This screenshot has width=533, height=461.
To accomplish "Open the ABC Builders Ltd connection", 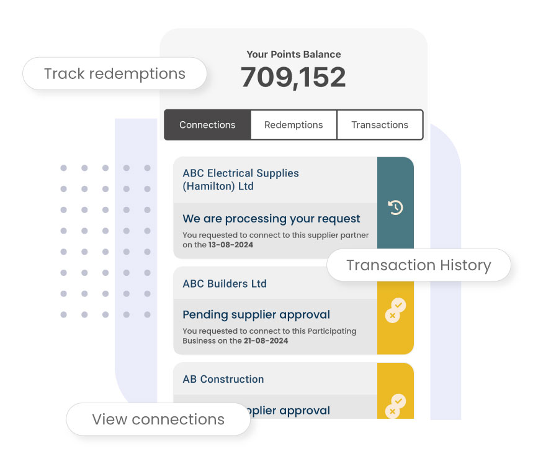I will tap(225, 283).
